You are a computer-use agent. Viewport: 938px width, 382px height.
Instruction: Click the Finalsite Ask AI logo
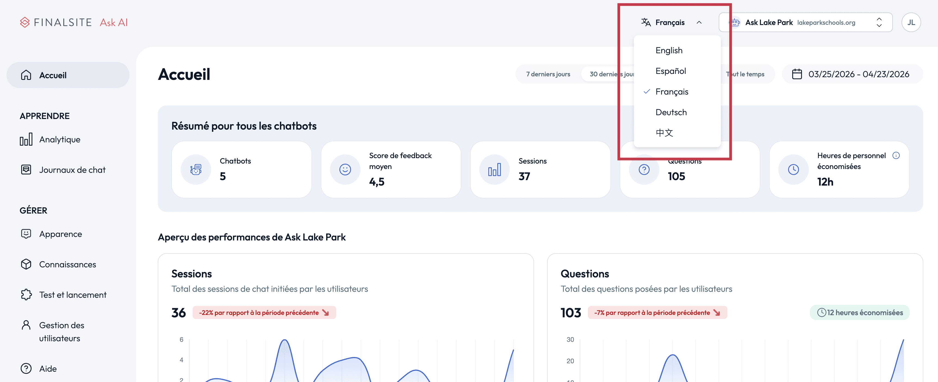click(74, 23)
